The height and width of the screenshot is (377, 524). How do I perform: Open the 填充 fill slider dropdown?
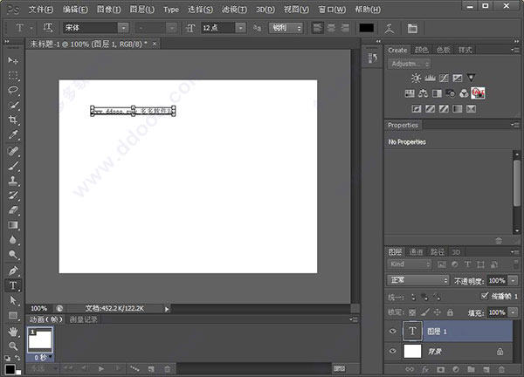click(x=513, y=312)
